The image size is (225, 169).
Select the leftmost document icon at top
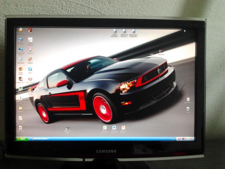click(115, 31)
